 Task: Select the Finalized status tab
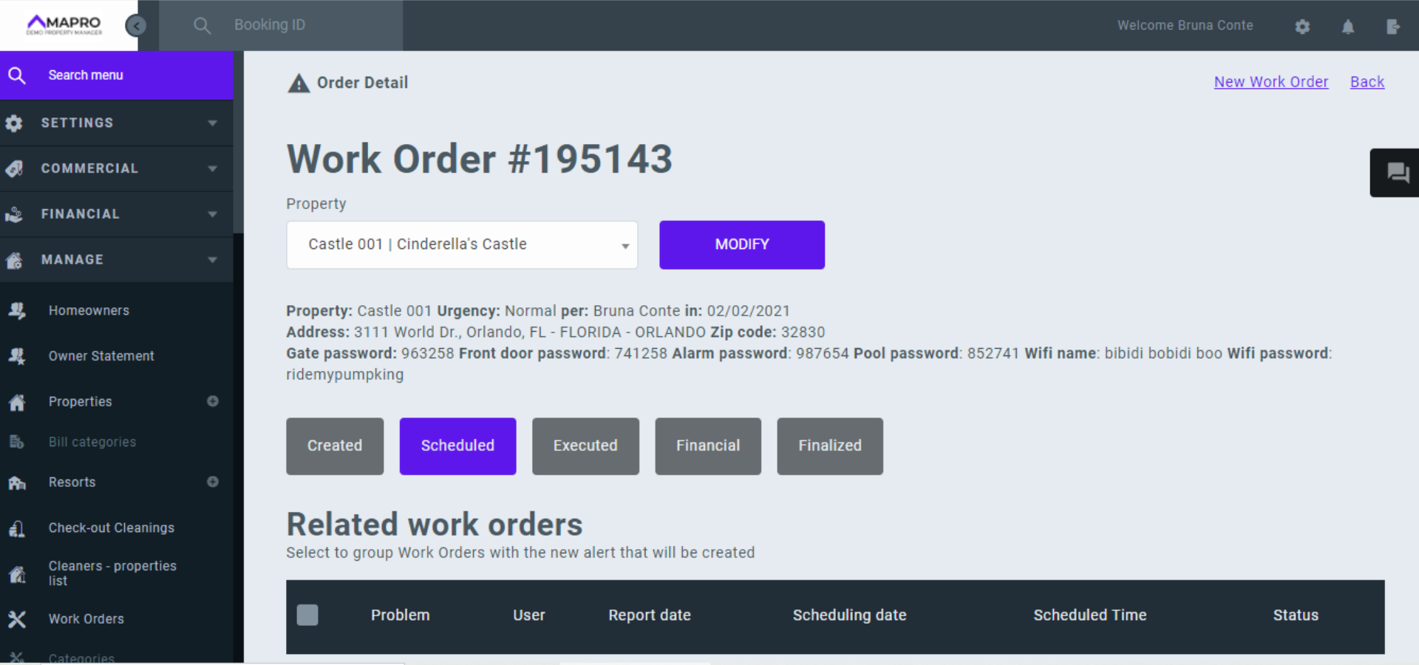point(829,446)
